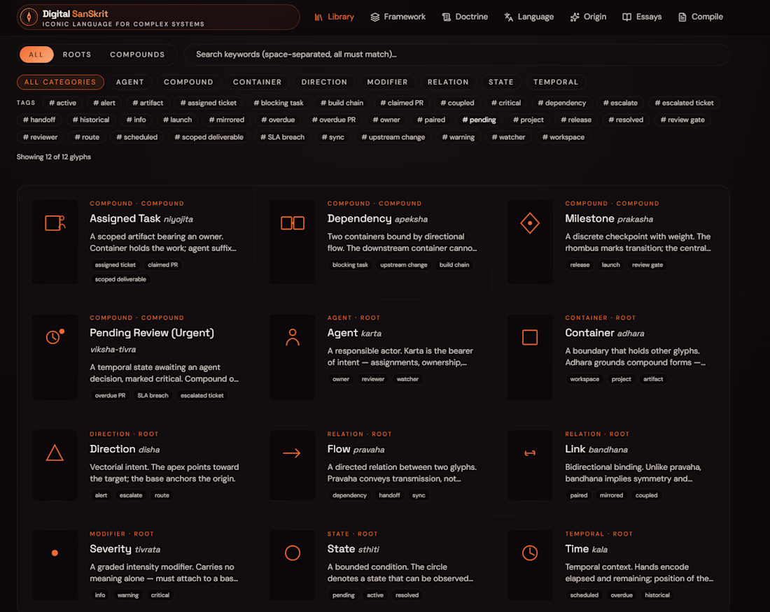The image size is (770, 612).
Task: Toggle the # active tag filter
Action: click(x=62, y=103)
